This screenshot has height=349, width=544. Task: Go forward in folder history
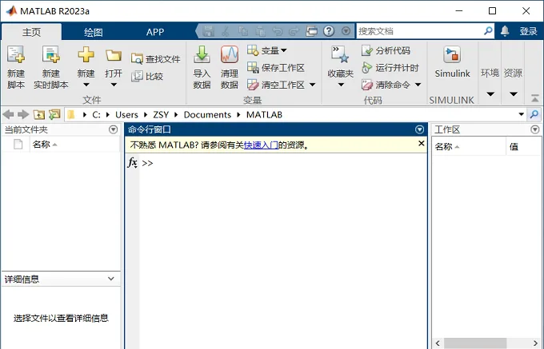pos(23,114)
